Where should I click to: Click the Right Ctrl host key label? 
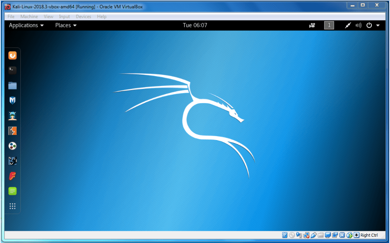(x=369, y=235)
